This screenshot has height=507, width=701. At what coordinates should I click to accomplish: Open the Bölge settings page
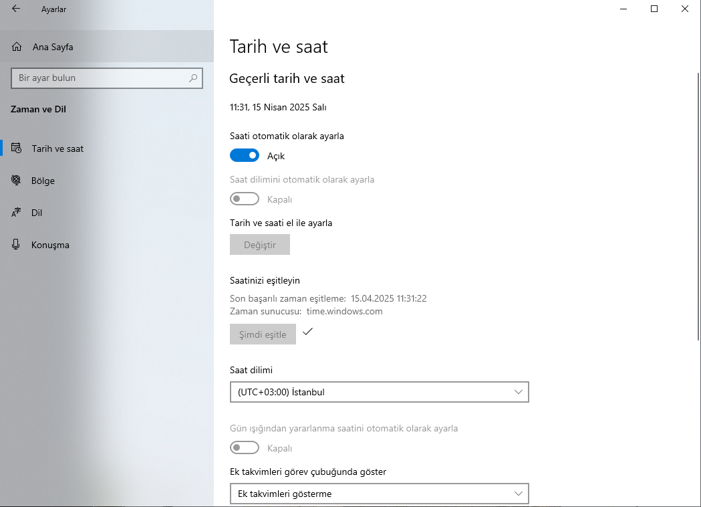107,181
